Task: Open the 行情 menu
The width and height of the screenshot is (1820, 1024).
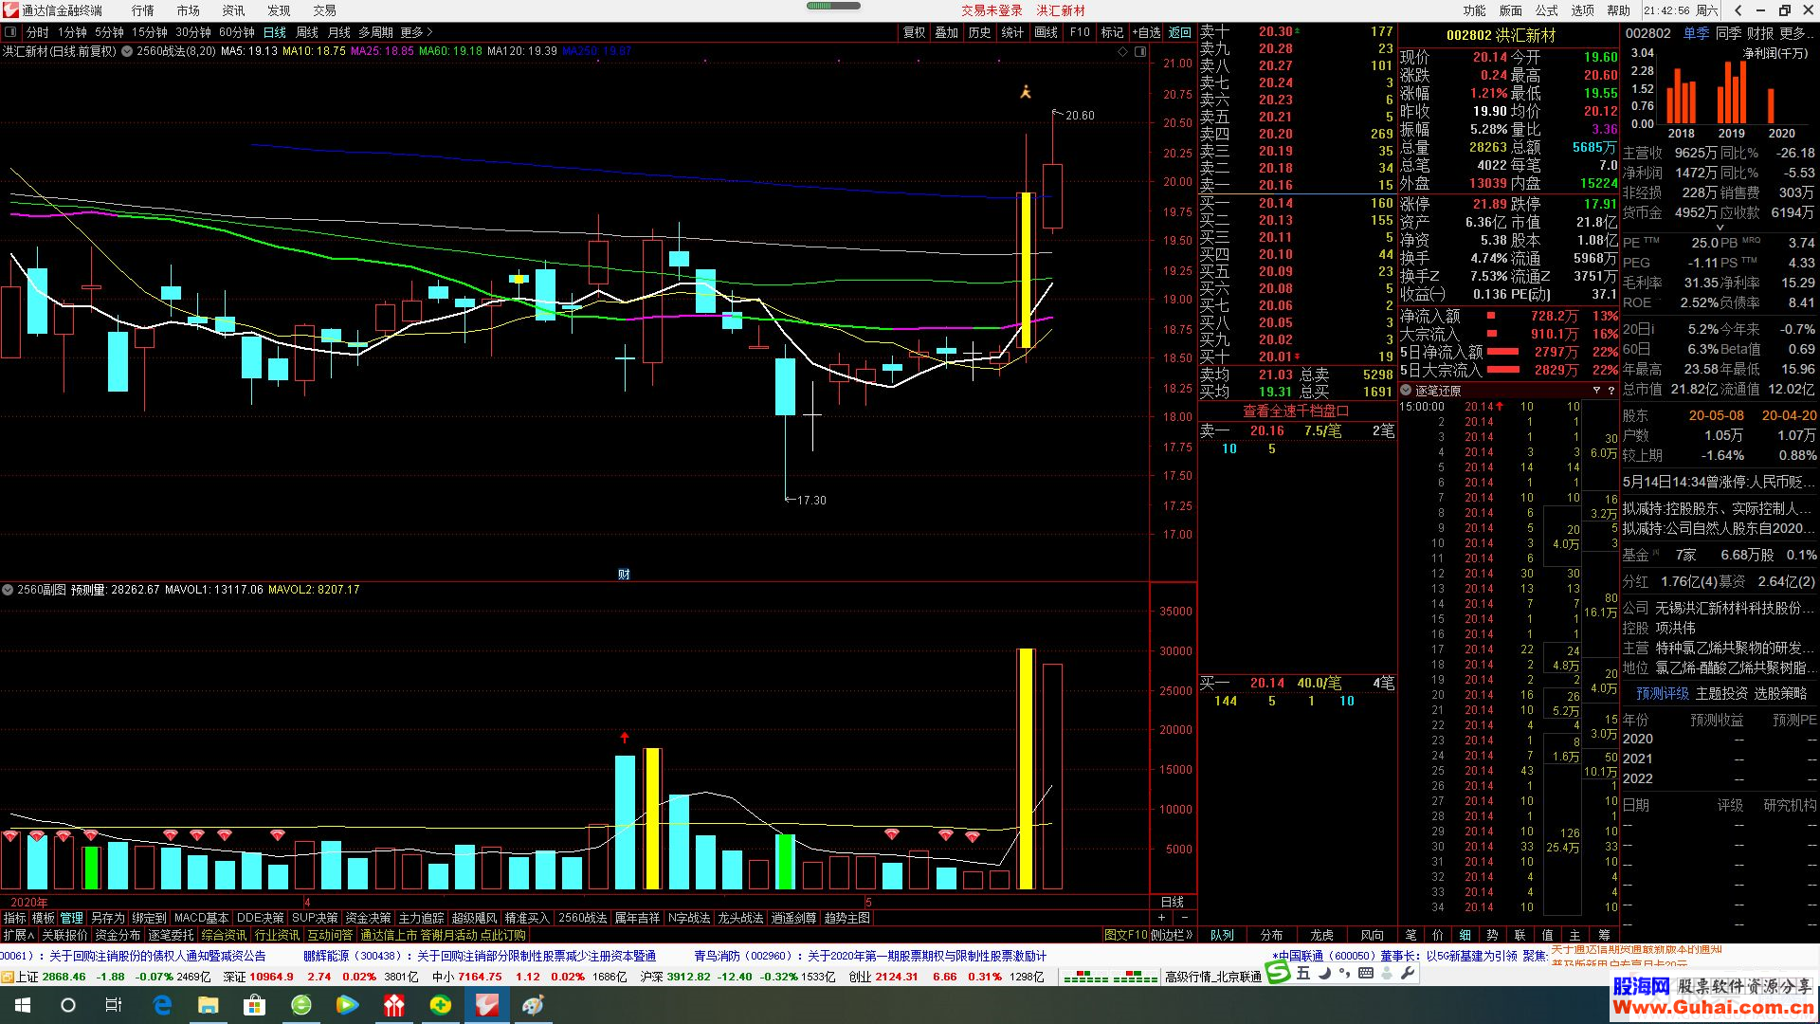Action: [x=143, y=10]
